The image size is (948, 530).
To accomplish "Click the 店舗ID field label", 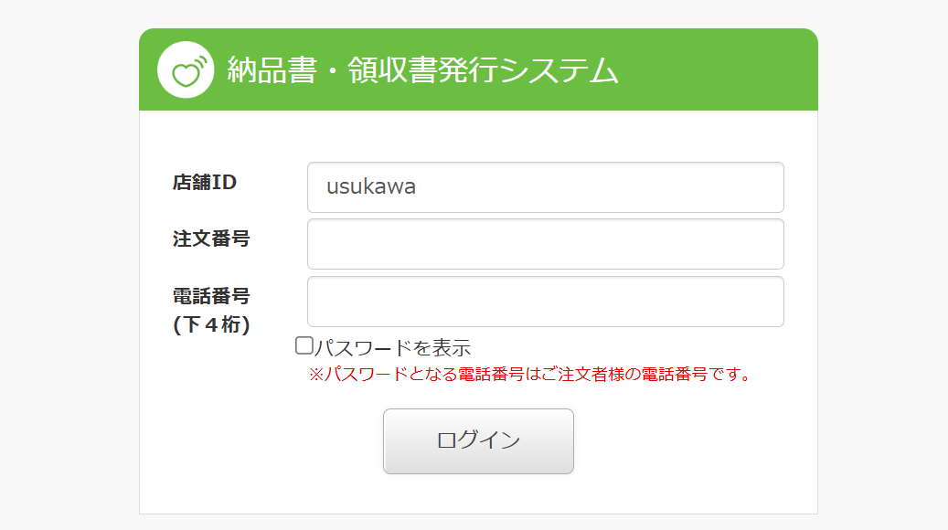I will click(204, 182).
